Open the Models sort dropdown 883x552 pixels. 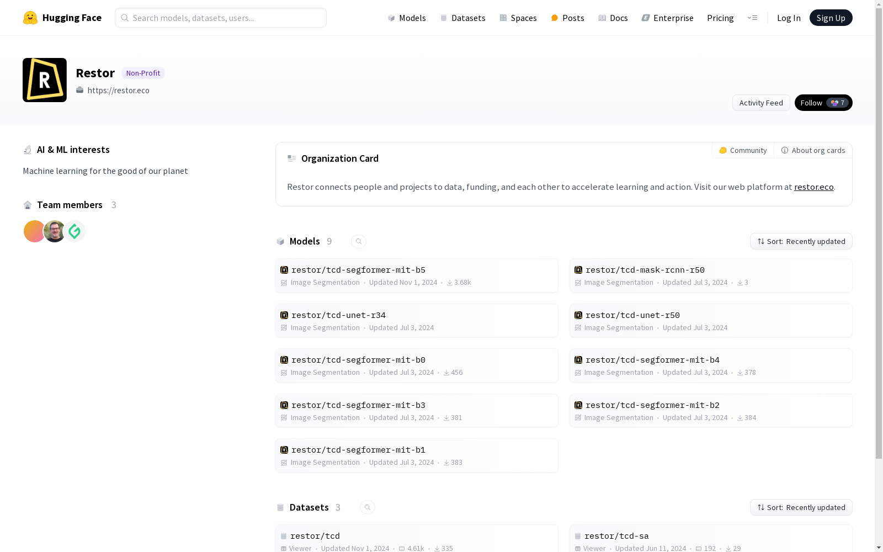tap(801, 241)
